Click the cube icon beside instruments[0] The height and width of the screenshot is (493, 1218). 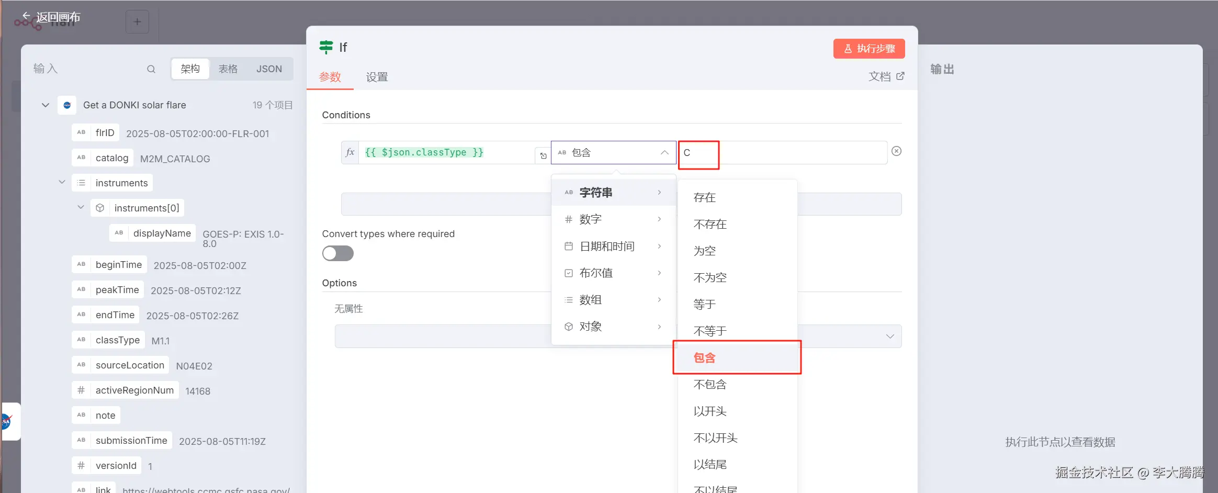[100, 208]
